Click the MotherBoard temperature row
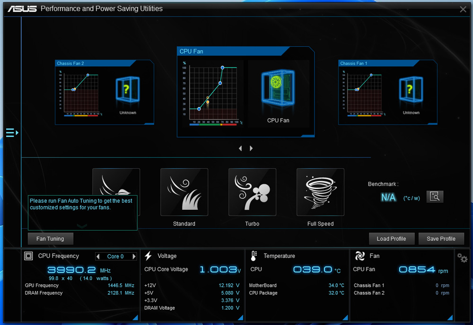 (x=297, y=285)
